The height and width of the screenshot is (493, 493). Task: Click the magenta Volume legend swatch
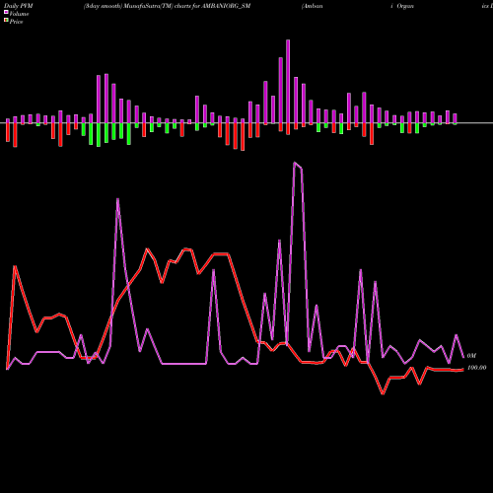[6, 12]
